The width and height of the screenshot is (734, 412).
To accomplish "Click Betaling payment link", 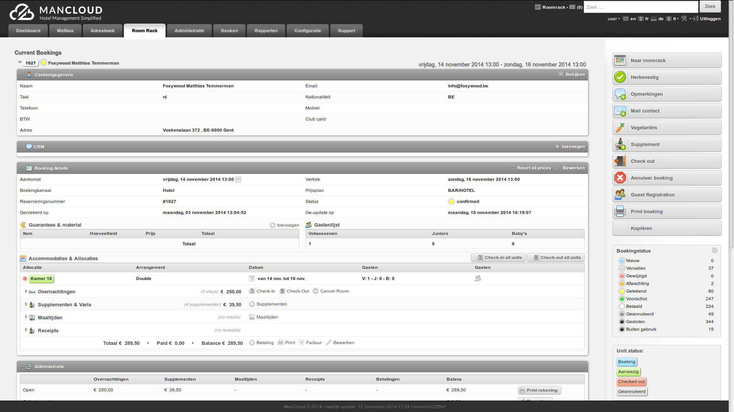I will point(261,343).
